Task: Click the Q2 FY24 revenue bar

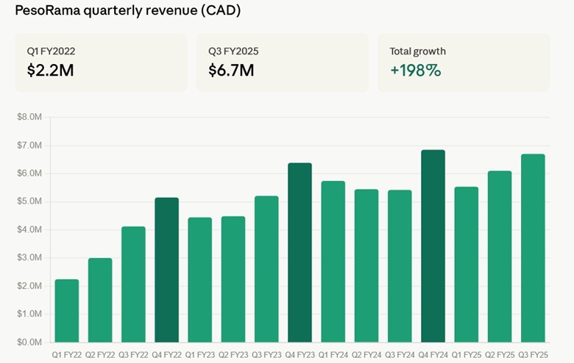Action: pyautogui.click(x=366, y=266)
